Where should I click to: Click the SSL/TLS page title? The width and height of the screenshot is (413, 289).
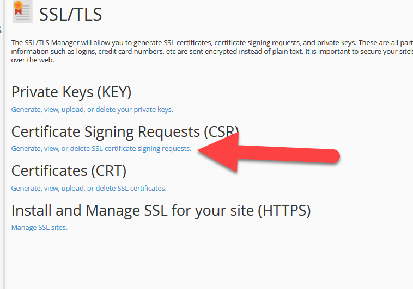70,15
